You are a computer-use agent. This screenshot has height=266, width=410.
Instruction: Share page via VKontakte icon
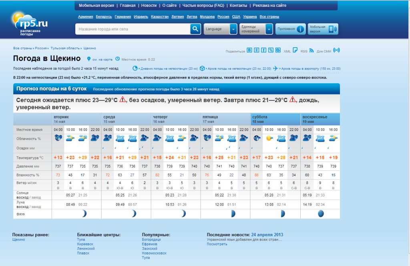point(249,50)
